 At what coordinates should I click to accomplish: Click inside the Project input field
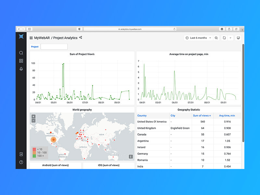pyautogui.click(x=54, y=46)
